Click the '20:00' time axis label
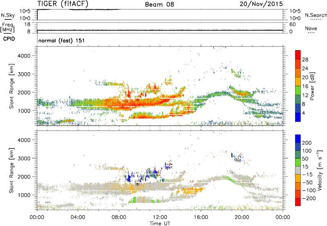 coord(242,217)
